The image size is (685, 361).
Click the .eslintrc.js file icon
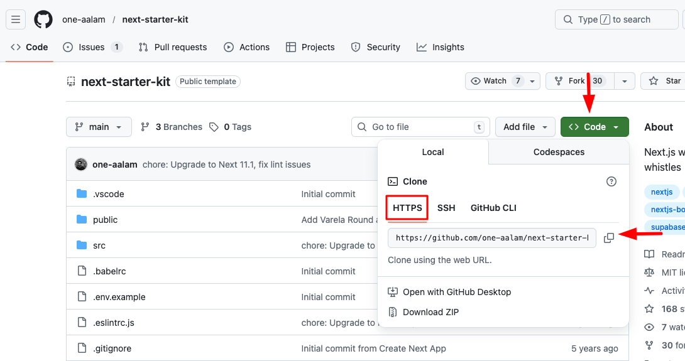(x=82, y=323)
